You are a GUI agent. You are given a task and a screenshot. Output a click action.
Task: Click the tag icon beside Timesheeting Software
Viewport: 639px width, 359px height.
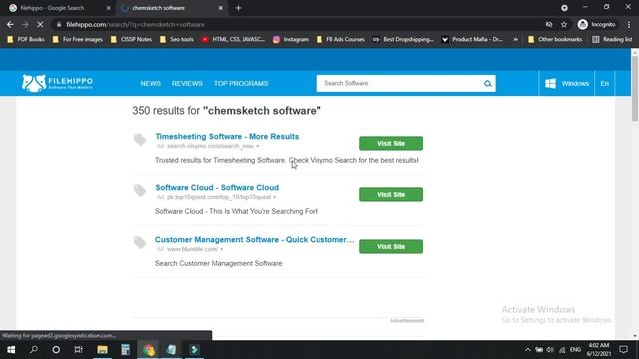click(140, 140)
